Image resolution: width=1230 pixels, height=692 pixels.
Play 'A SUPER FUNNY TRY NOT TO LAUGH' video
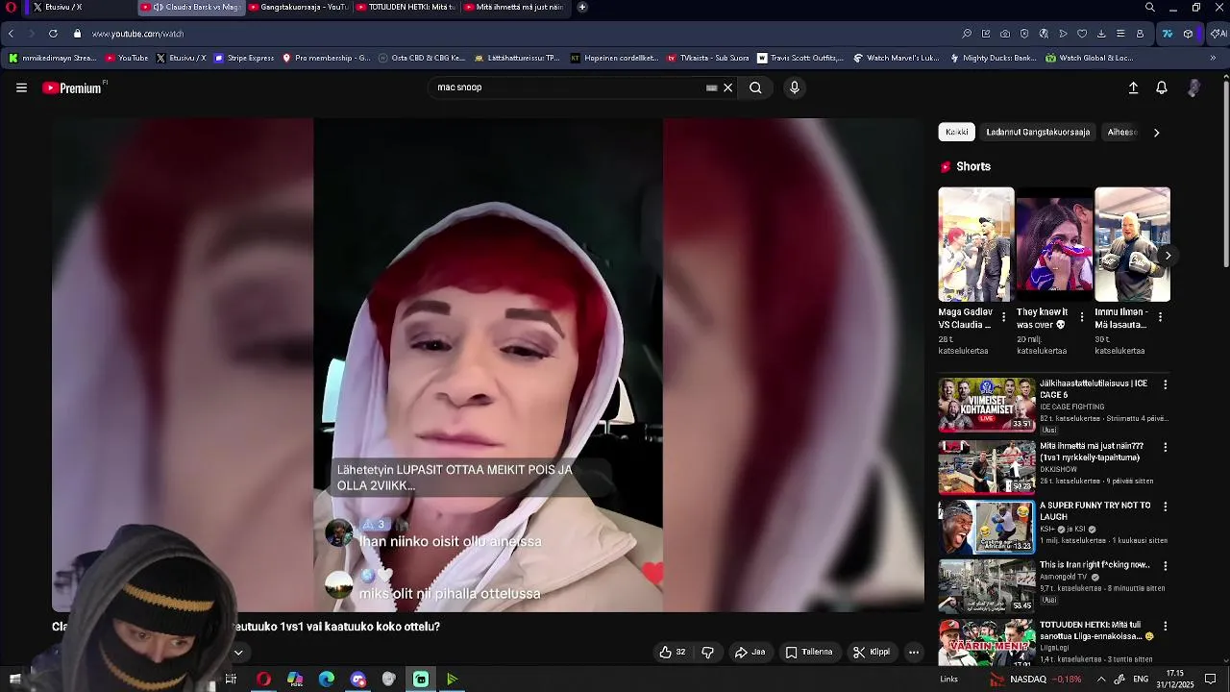click(x=987, y=527)
